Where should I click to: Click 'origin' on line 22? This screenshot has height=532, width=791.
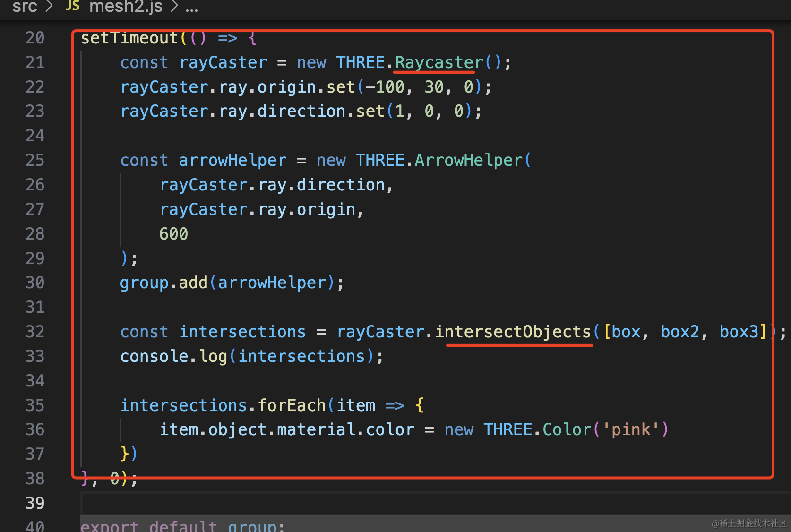(x=287, y=87)
